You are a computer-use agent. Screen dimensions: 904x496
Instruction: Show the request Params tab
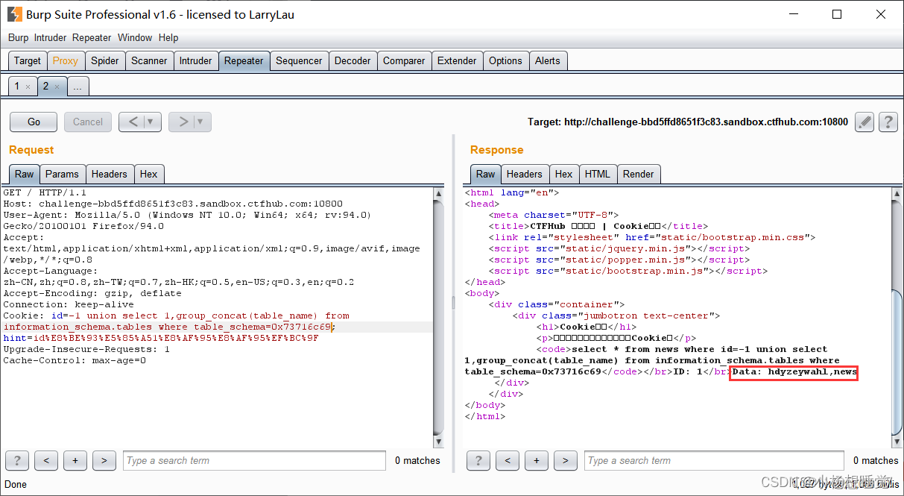point(62,174)
